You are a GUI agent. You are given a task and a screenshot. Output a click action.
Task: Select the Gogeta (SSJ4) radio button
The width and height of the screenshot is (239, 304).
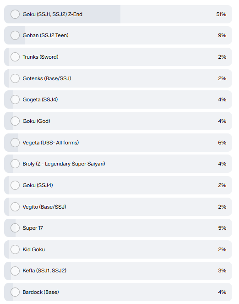click(x=15, y=99)
